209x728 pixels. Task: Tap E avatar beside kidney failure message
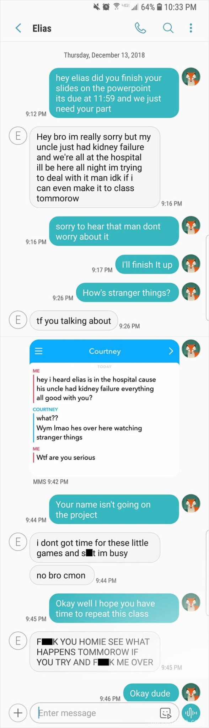coord(18,136)
